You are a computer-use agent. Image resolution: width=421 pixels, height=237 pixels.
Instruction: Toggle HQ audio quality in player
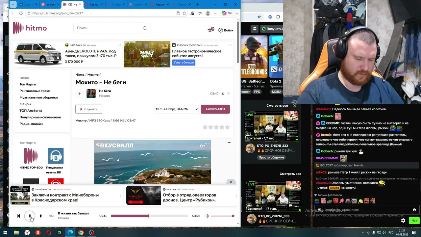click(51, 216)
